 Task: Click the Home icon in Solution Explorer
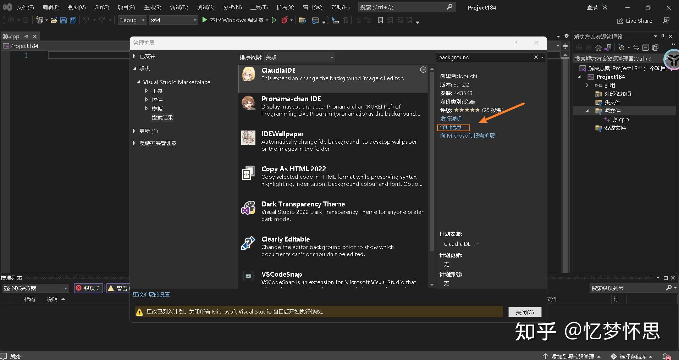(599, 47)
